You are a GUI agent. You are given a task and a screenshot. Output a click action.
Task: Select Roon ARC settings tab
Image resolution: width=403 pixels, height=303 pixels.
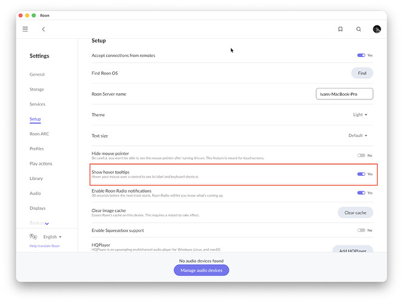(39, 134)
